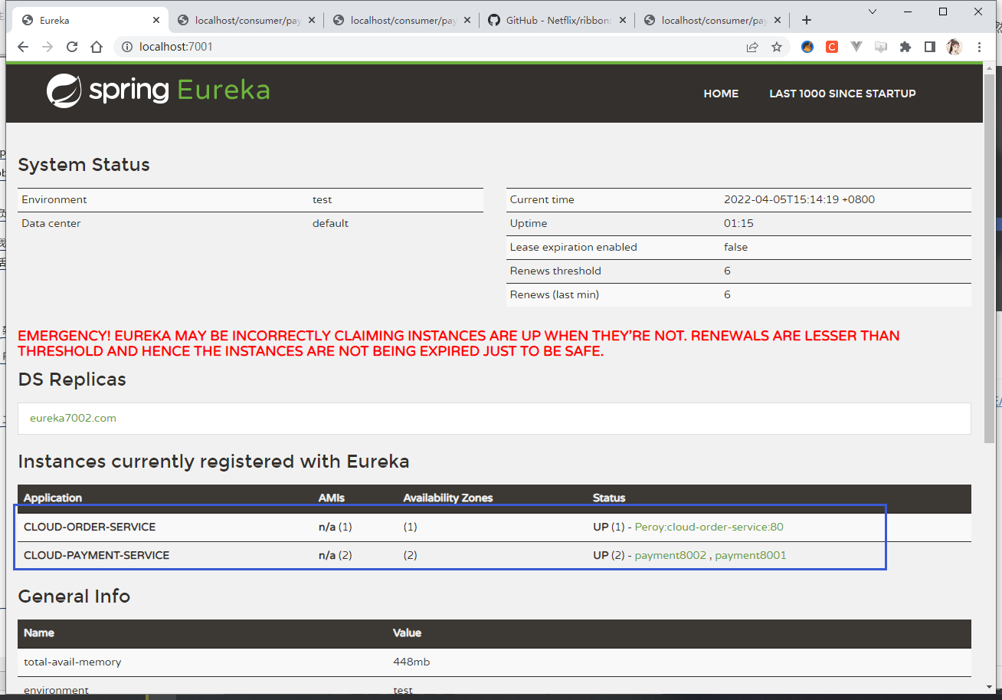
Task: Reload the Eureka page
Action: 72,47
